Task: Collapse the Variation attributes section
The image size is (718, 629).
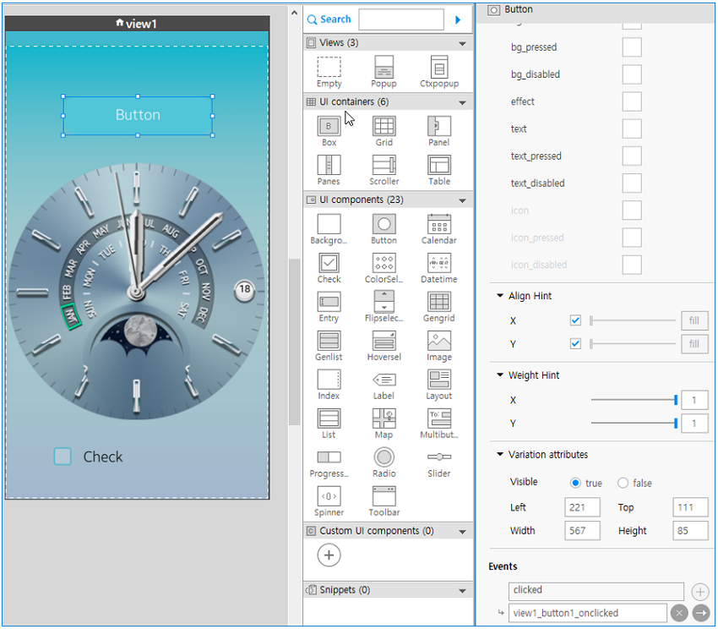Action: pos(500,455)
